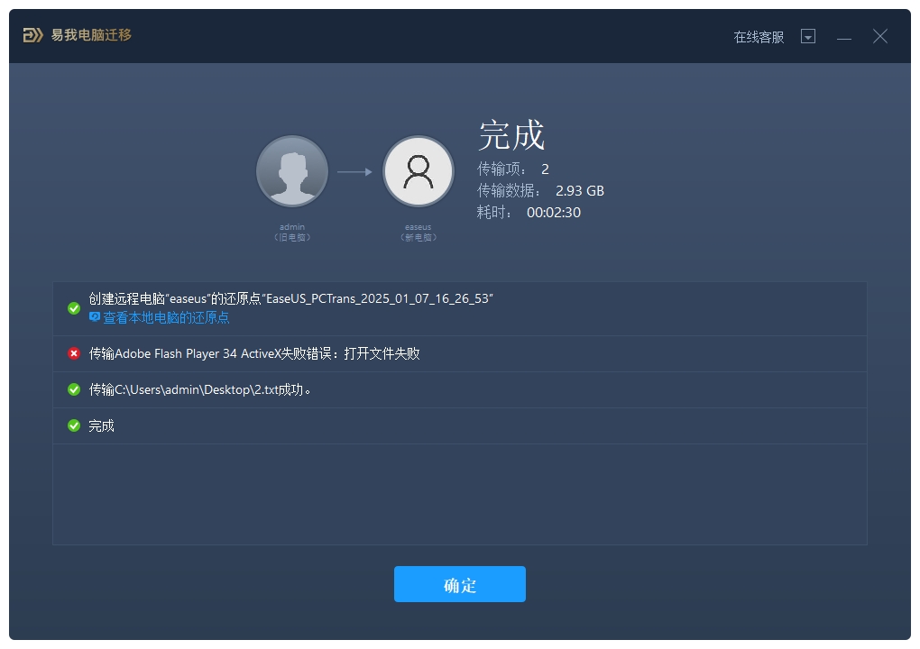The height and width of the screenshot is (649, 920).
Task: Click the large 完成 completion heading
Action: pos(511,134)
